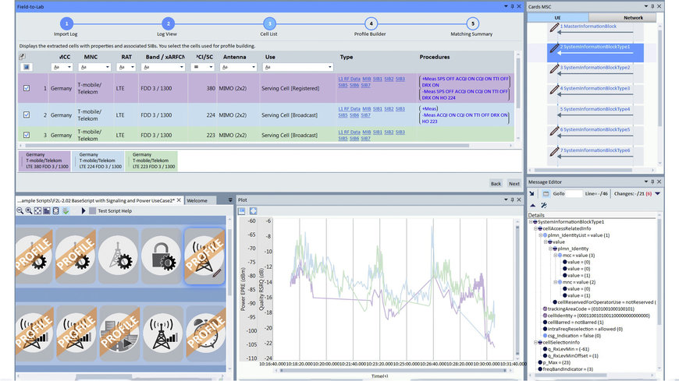Click the table view icon in Message Editor

point(546,194)
